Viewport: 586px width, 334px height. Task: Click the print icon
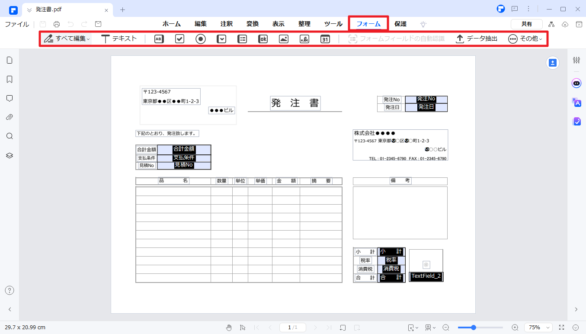click(57, 24)
